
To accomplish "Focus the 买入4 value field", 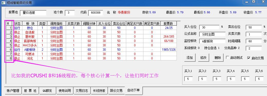I will (231, 79).
